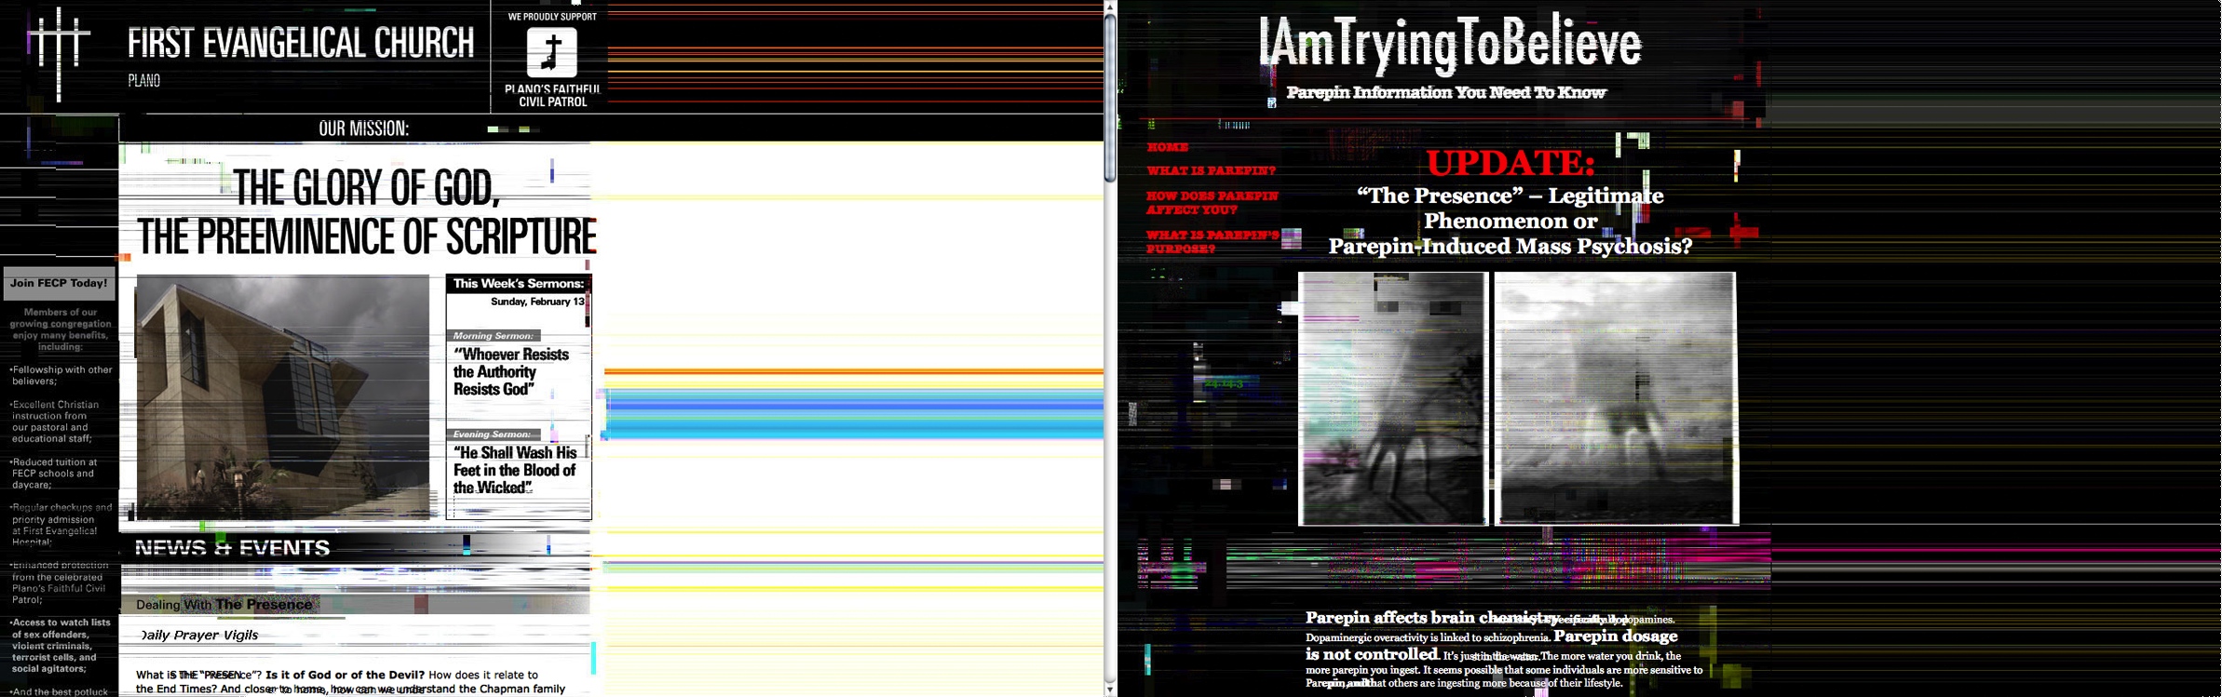The height and width of the screenshot is (697, 2222).
Task: Open the left Presence photograph
Action: pyautogui.click(x=1392, y=399)
